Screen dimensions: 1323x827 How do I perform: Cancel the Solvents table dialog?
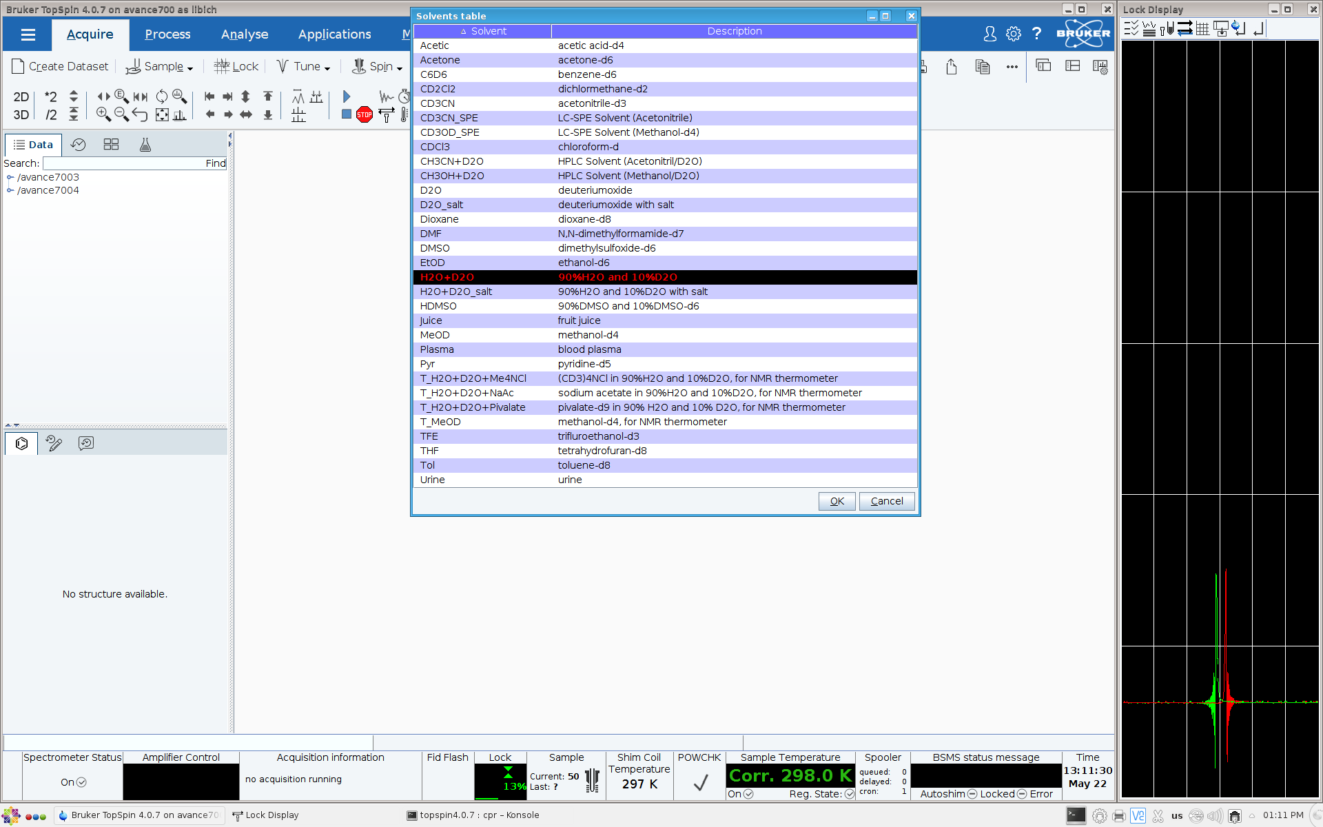(887, 501)
